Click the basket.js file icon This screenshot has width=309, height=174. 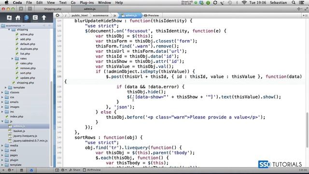(10, 131)
